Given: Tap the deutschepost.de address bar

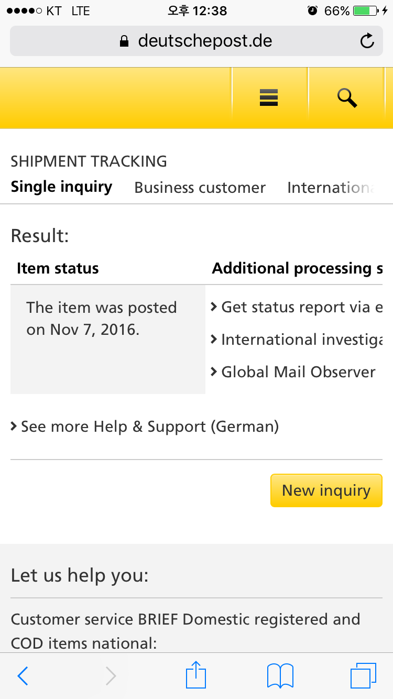Looking at the screenshot, I should coord(196,41).
